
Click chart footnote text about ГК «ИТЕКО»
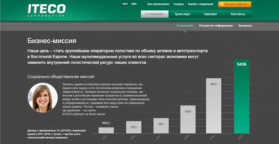[x=57, y=134]
